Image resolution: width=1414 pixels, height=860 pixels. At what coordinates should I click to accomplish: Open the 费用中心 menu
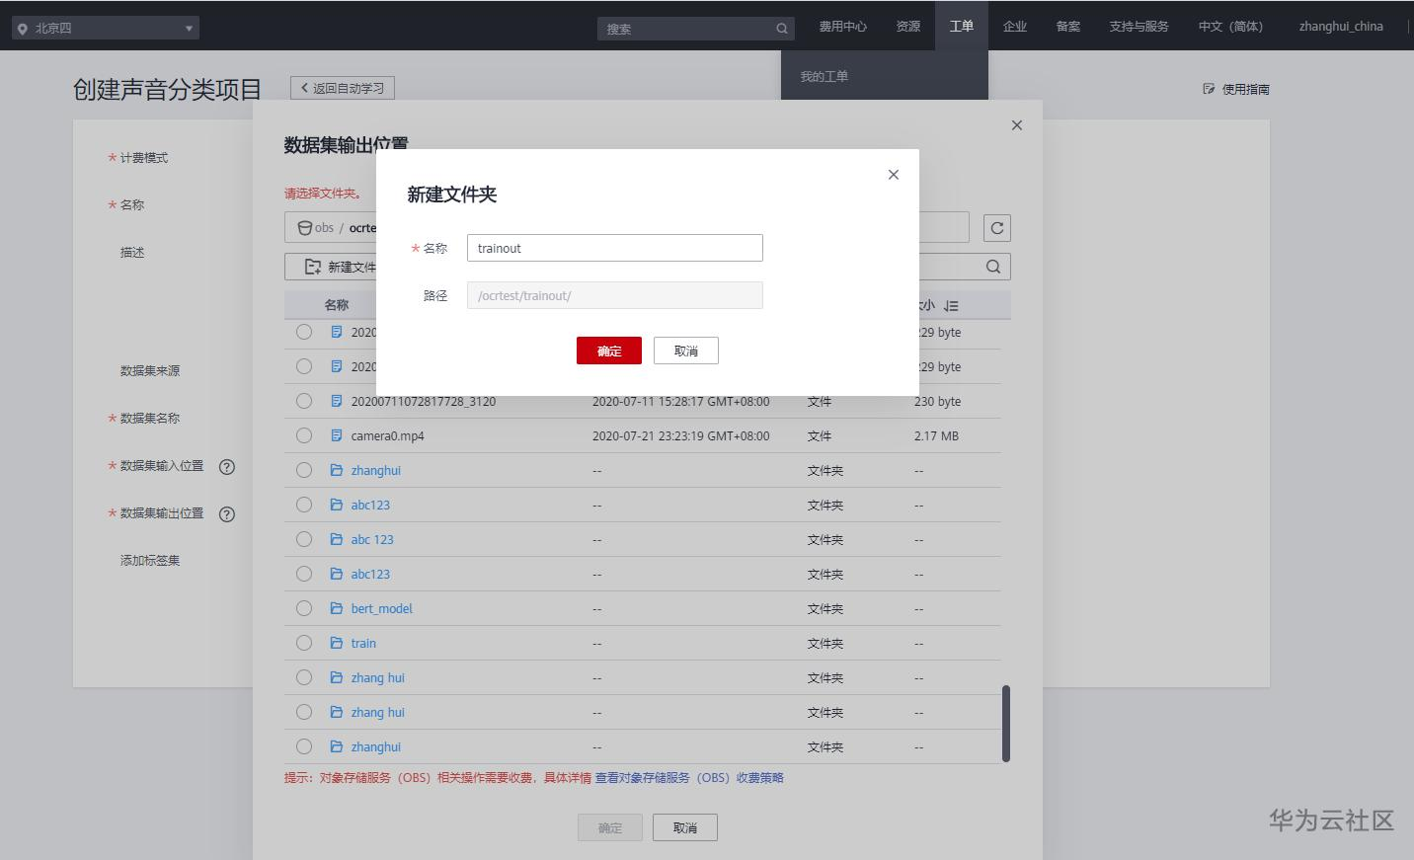pyautogui.click(x=843, y=27)
